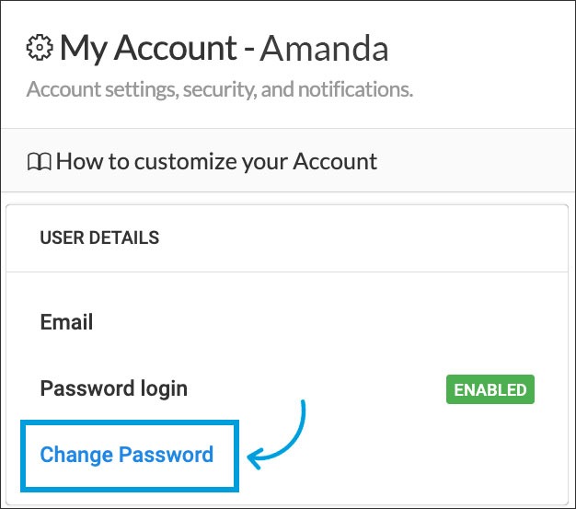Click the green ENABLED badge
This screenshot has width=576, height=509.
[x=490, y=389]
